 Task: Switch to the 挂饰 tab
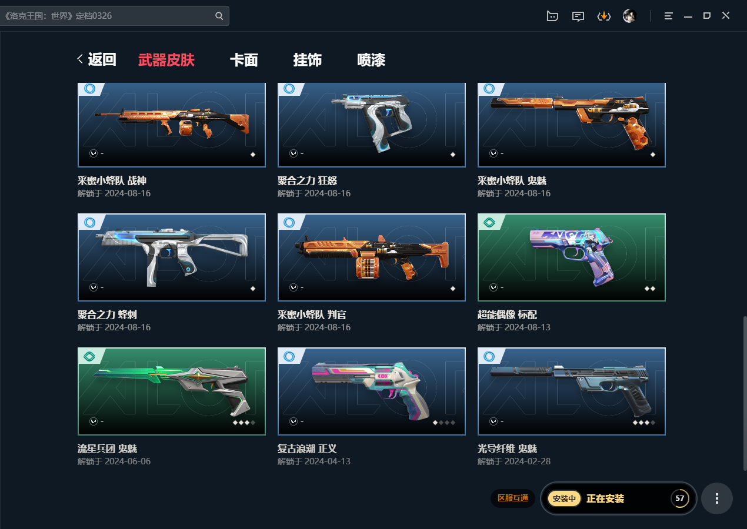(x=308, y=60)
